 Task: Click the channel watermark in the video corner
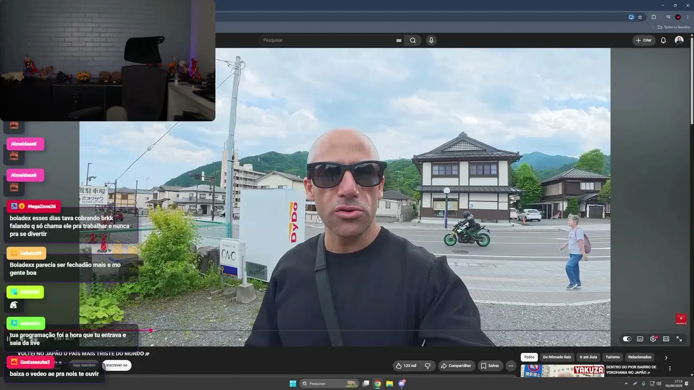point(681,320)
